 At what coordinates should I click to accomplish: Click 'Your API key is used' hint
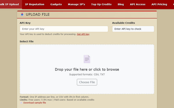point(48,34)
